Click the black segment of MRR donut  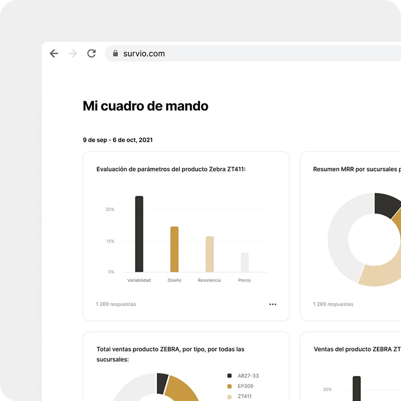(386, 204)
